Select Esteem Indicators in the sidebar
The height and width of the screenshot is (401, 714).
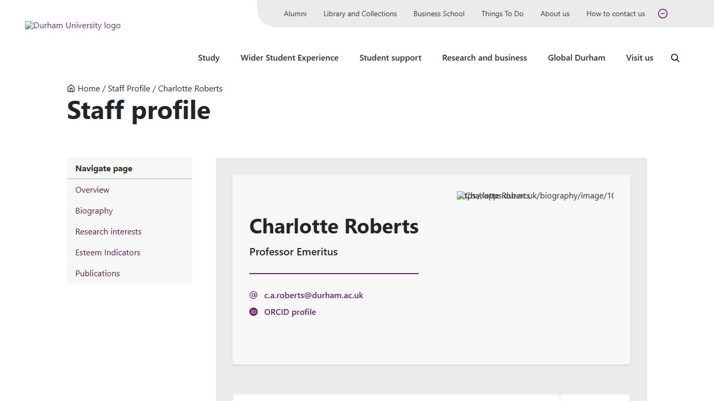[108, 252]
